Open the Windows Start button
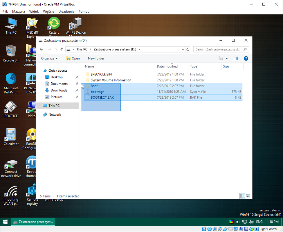 [6, 222]
